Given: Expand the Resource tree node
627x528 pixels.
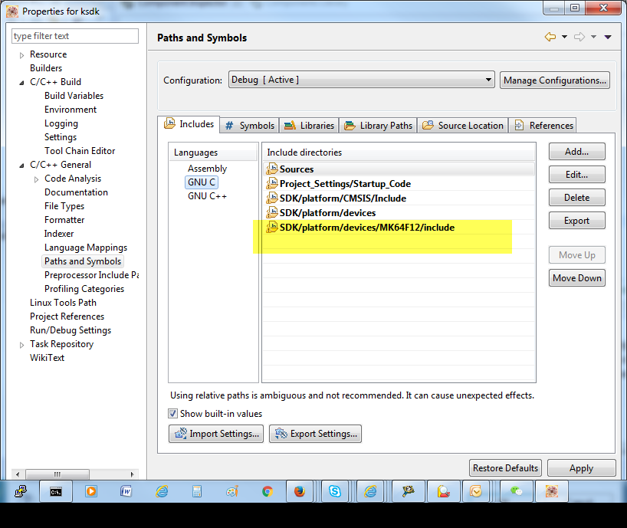Looking at the screenshot, I should click(22, 55).
